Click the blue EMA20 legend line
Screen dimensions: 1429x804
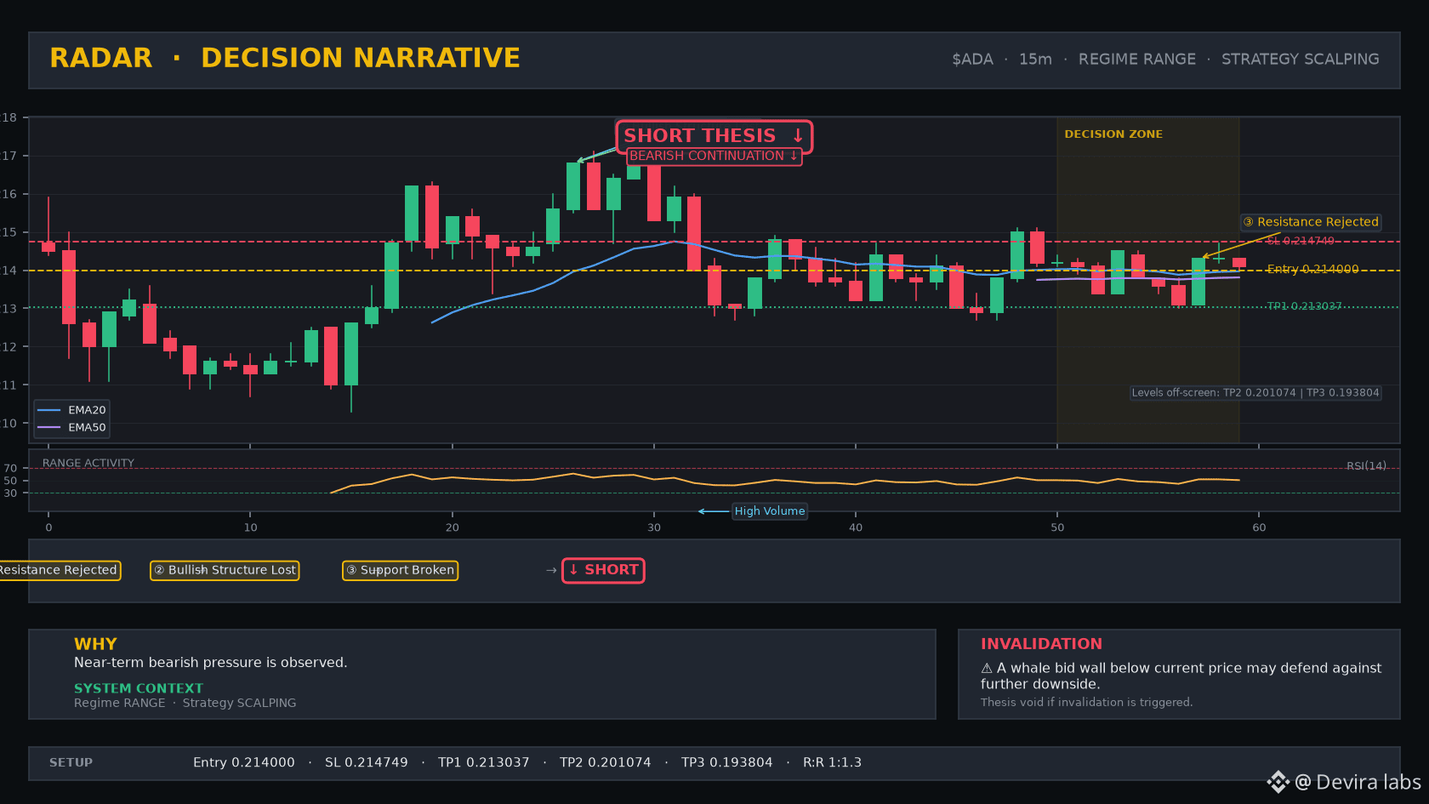coord(49,410)
